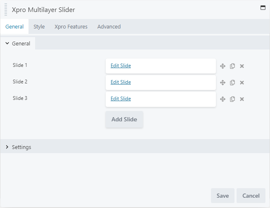Open the Xpro Features tab
Viewport: 270px width, 208px height.
coord(71,27)
